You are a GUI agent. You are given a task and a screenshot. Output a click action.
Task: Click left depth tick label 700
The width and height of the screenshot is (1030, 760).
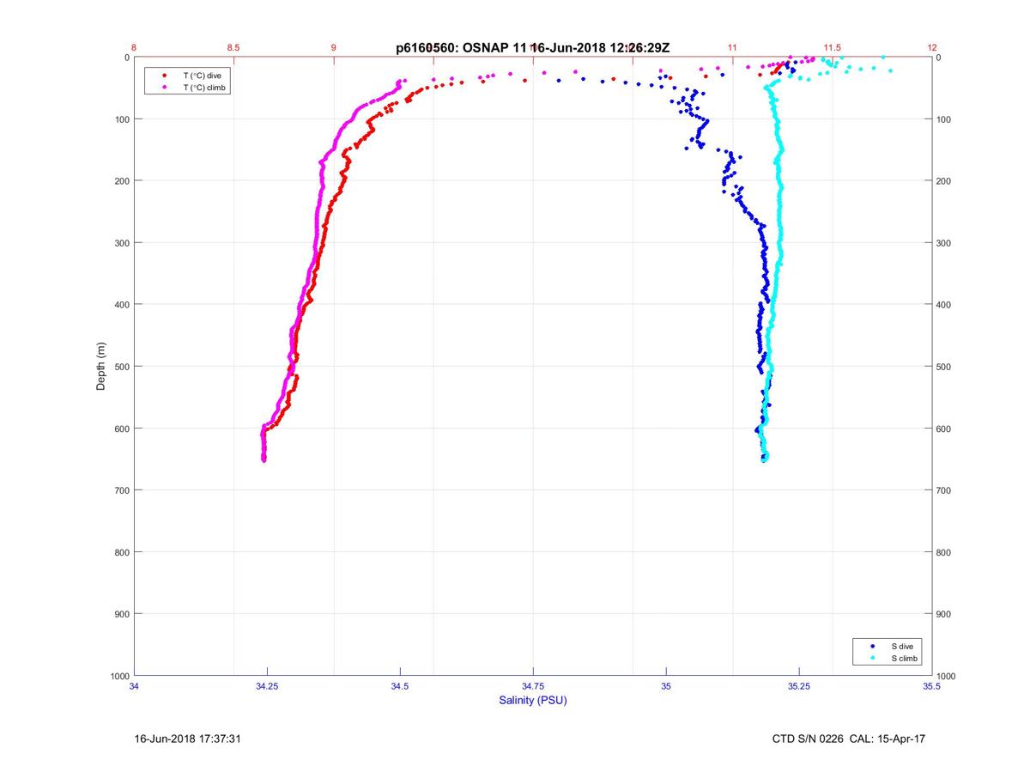122,490
